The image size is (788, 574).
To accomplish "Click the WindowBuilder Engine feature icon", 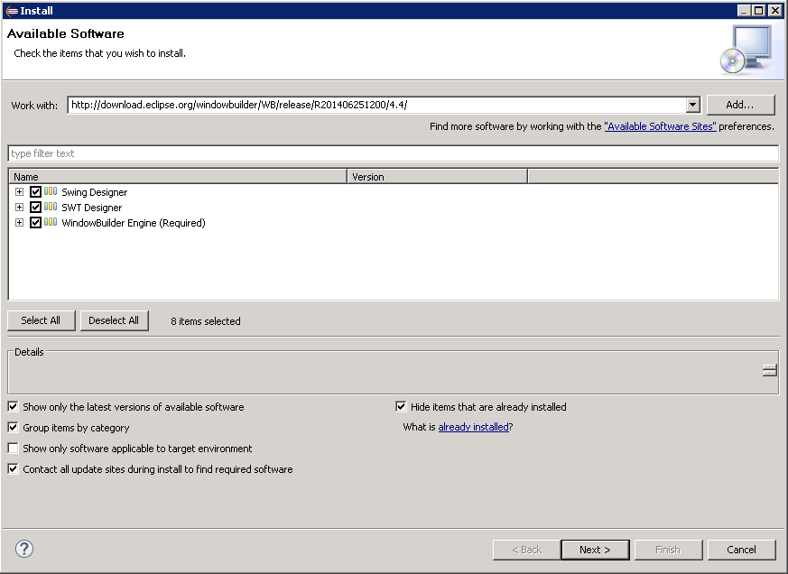I will (51, 222).
